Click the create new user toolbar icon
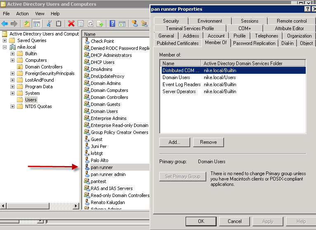 point(134,23)
